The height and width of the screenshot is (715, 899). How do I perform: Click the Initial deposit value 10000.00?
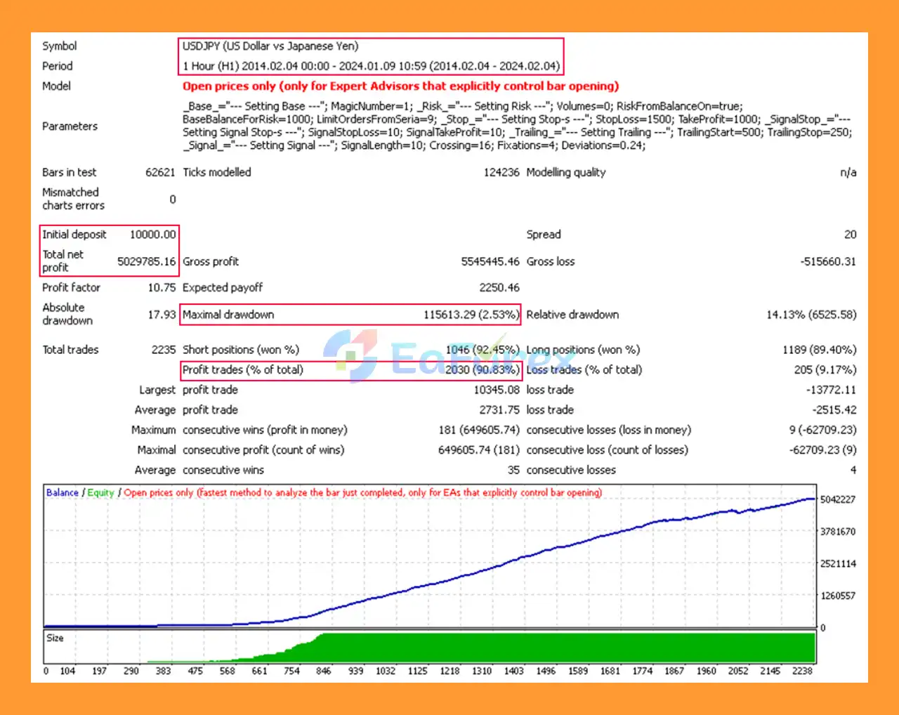[x=152, y=235]
